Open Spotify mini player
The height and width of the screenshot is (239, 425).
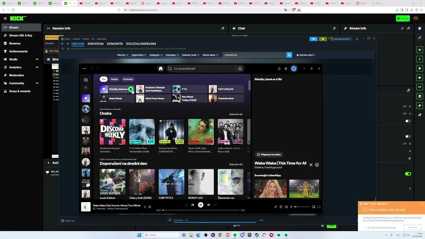(313, 207)
